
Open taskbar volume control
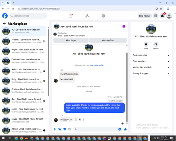(x=155, y=138)
